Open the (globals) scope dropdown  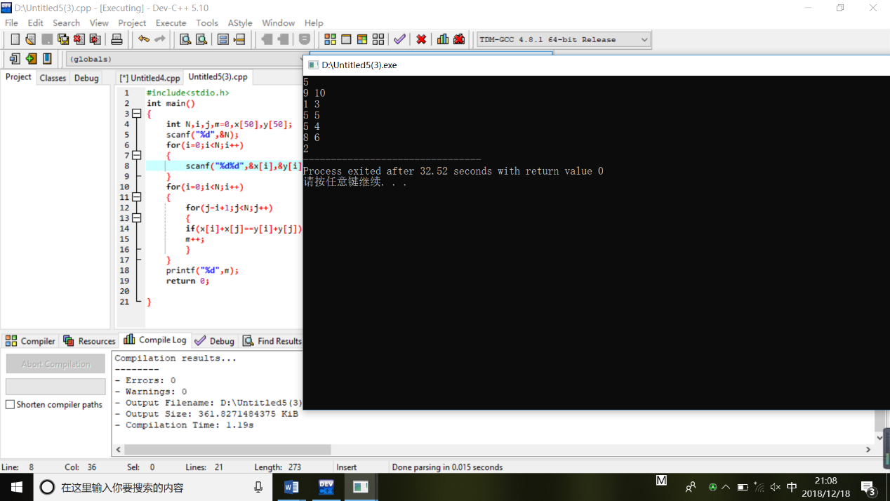182,59
